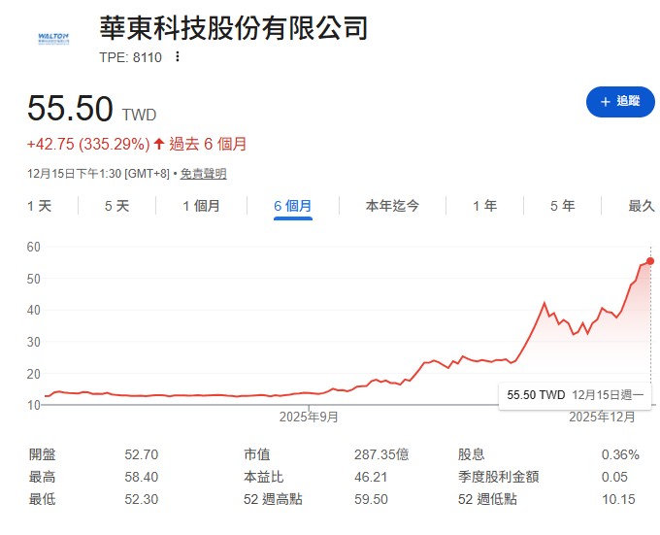Click the red endpoint dot on the chart

650,261
